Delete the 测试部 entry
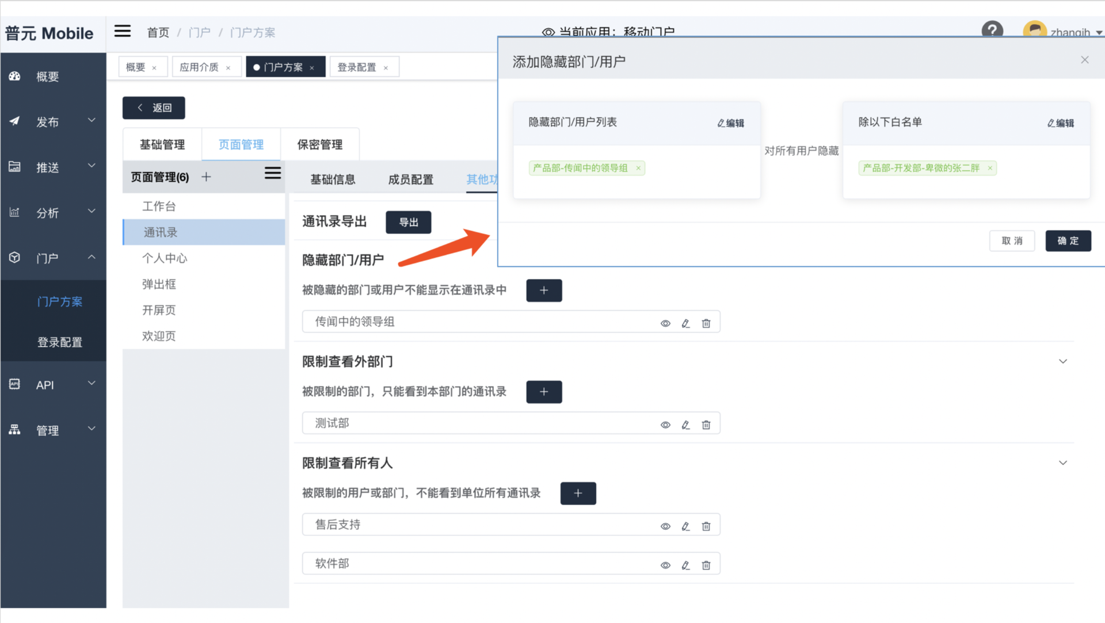 point(706,425)
